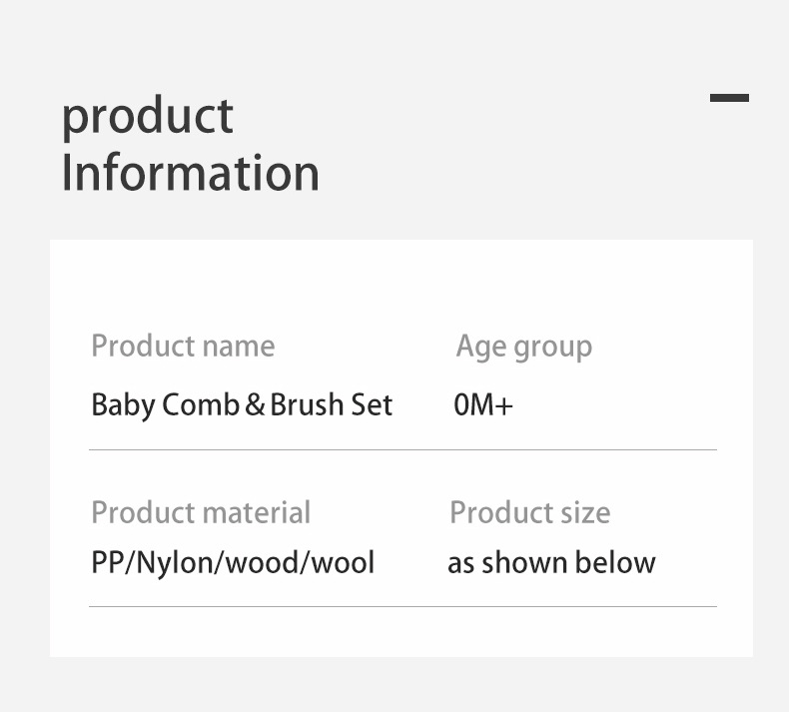Select the "0M+" age value
Image resolution: width=789 pixels, height=712 pixels.
(x=483, y=404)
